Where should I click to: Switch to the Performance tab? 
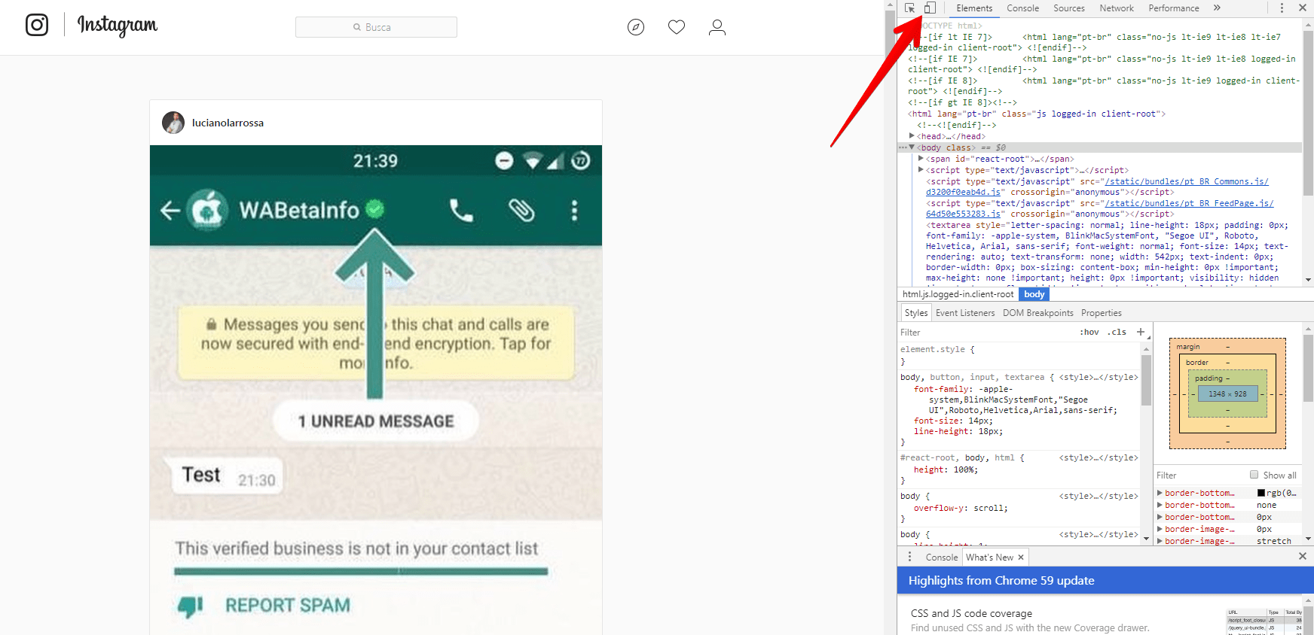pos(1173,8)
